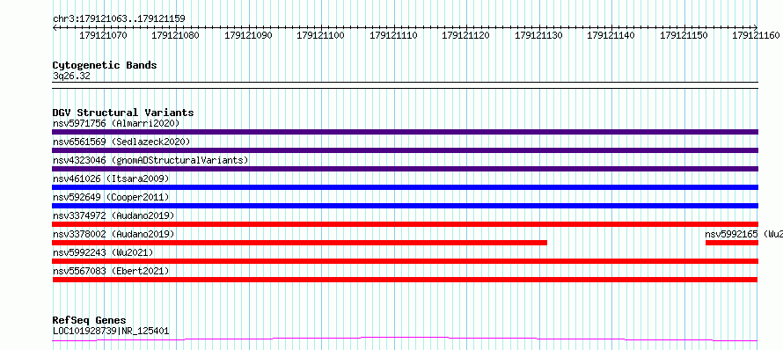The width and height of the screenshot is (783, 350).
Task: Click the nsv592649 blue variant bar
Action: tap(405, 206)
